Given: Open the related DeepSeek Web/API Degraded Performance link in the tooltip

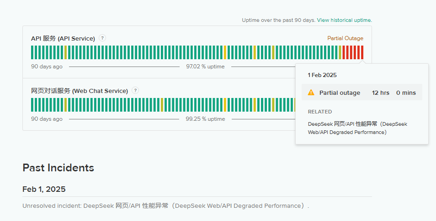Looking at the screenshot, I should pos(357,128).
